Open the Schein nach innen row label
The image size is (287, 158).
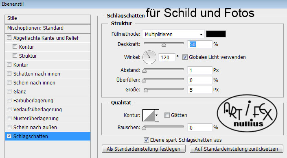pyautogui.click(x=34, y=83)
